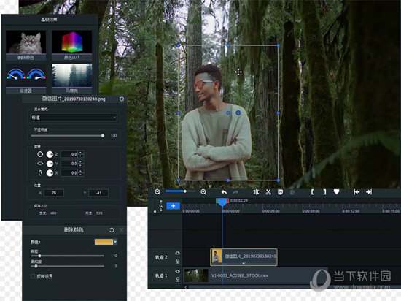Click the softness slider set to 5
Viewport: 401px width, 301px height.
coord(68,266)
